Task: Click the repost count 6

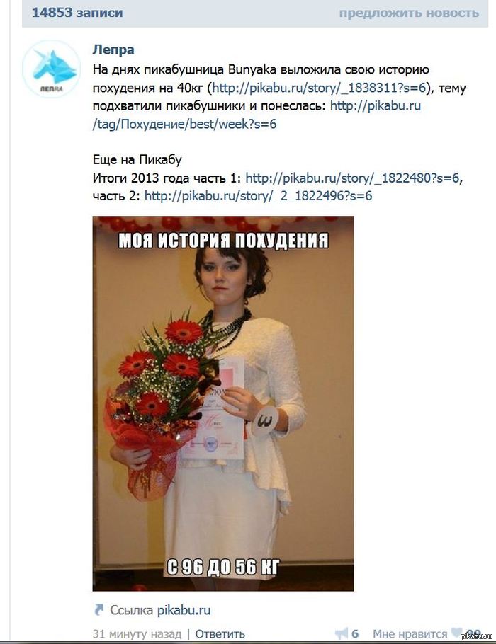Action: (x=355, y=633)
